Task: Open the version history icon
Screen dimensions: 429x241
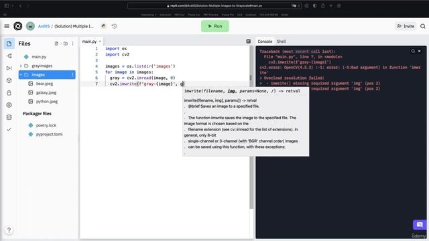Action: coord(115,26)
